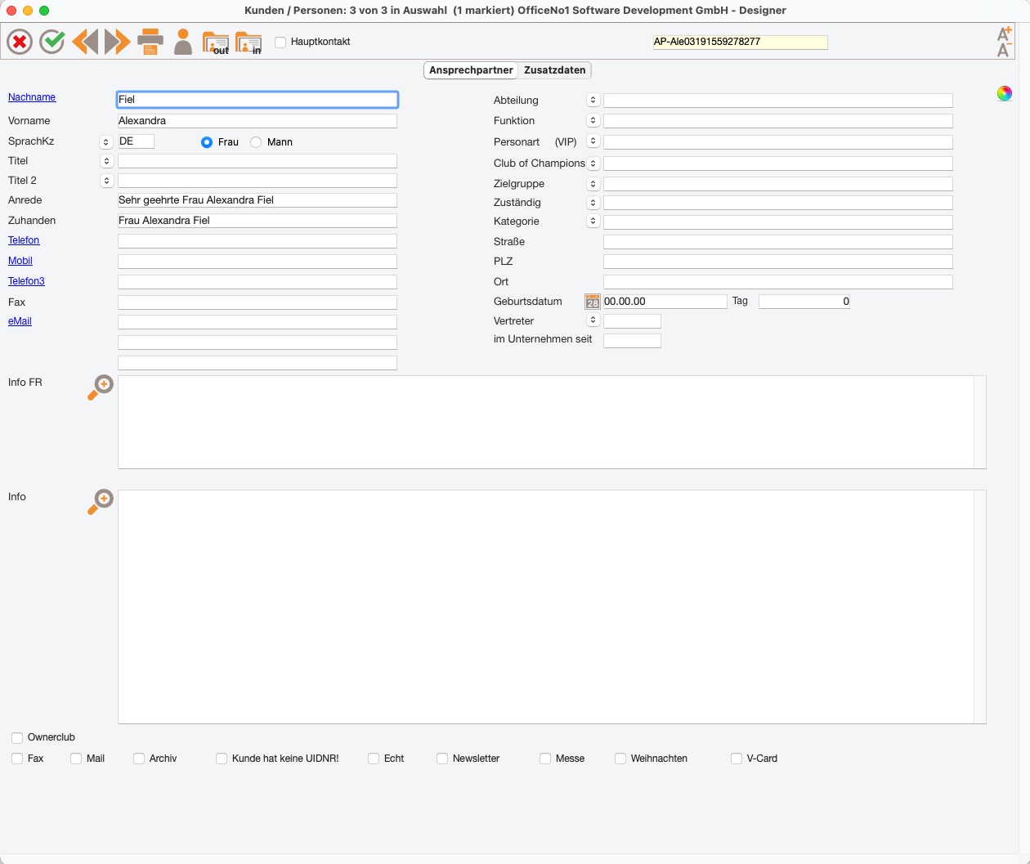Screen dimensions: 1030x864
Task: Toggle the Hauptkontakt checkbox
Action: click(x=280, y=42)
